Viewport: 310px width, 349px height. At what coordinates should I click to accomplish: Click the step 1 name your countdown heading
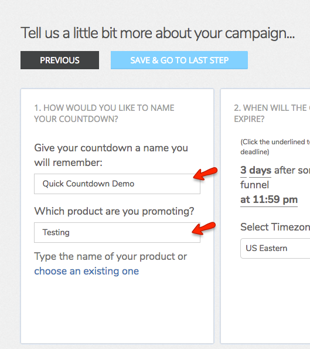coord(104,114)
